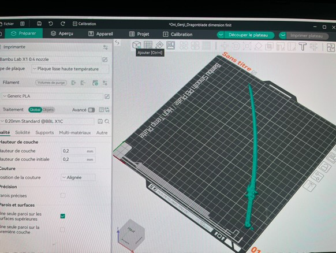Edit the Bambu Lab X1 printer preset
Viewport: 336px width, 253px height.
(105, 59)
